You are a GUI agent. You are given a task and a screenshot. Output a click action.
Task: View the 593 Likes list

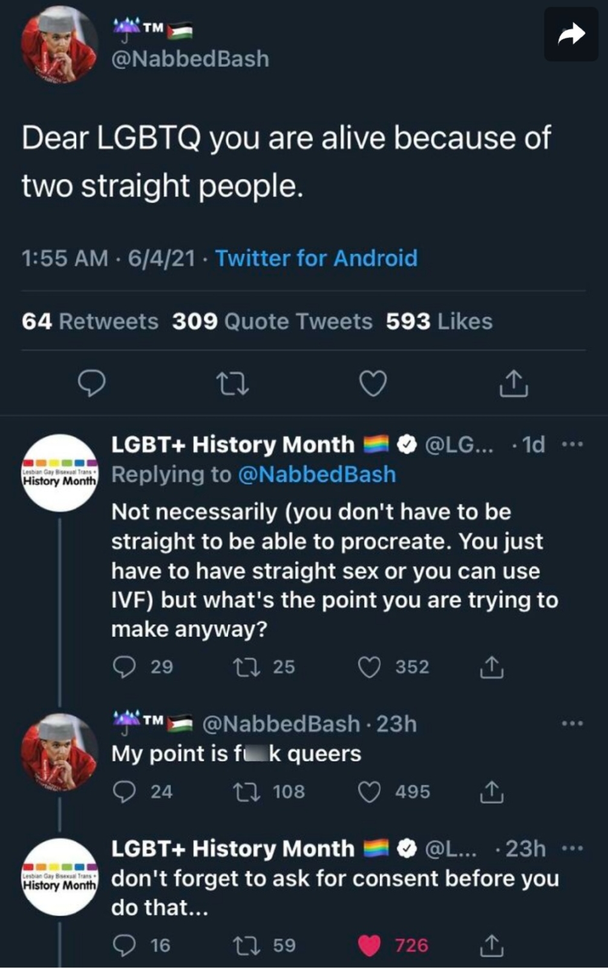coord(439,321)
